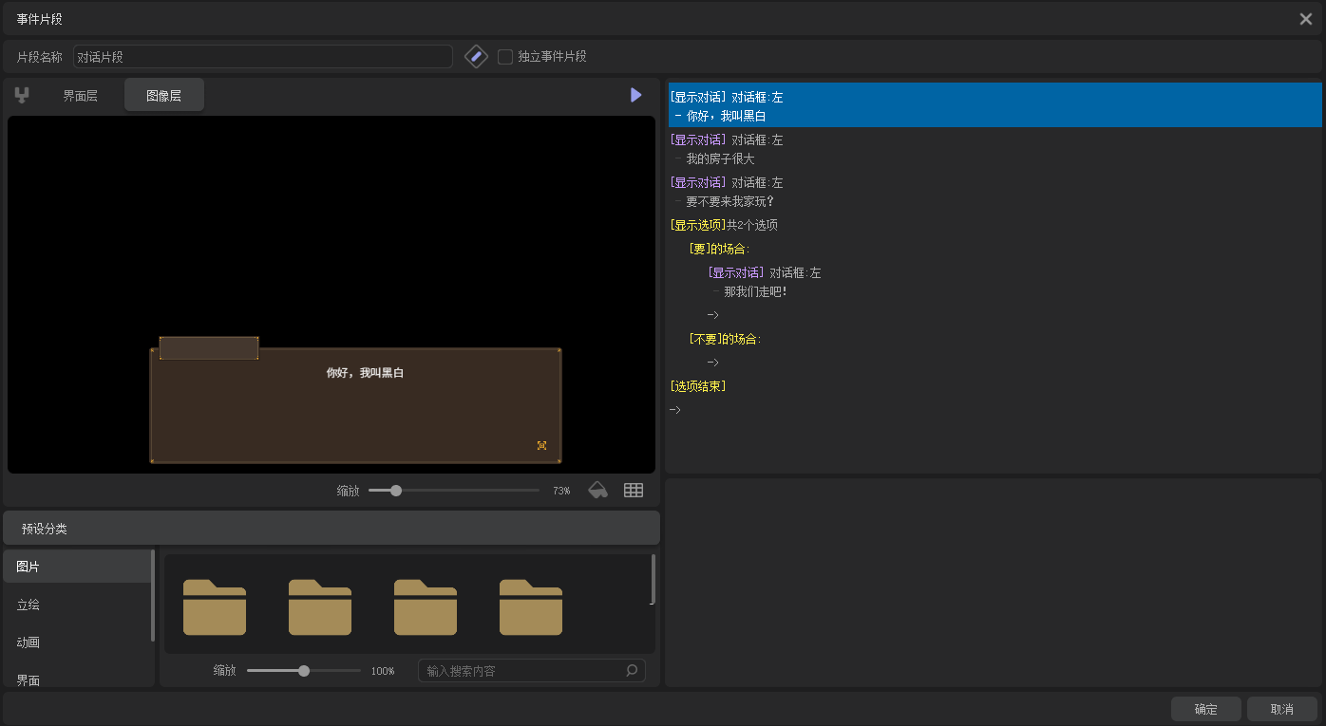Open the first folder in the asset browser

tap(215, 606)
